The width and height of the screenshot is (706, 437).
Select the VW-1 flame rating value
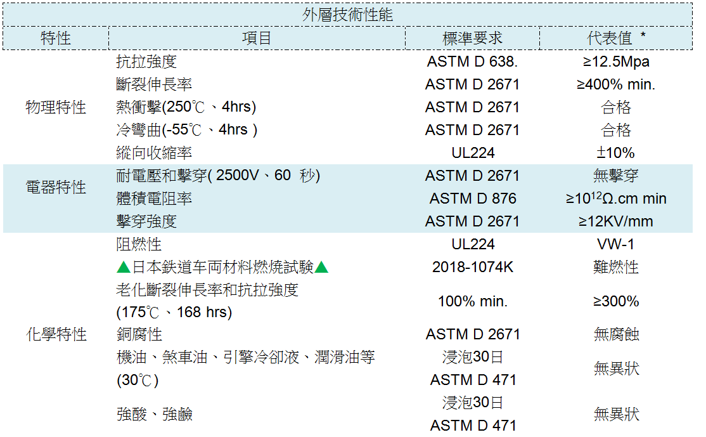616,245
